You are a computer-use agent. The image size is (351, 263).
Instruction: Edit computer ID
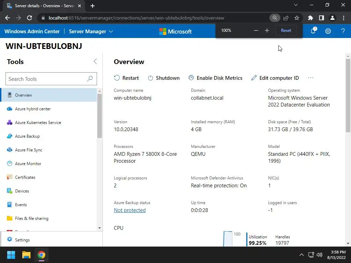[x=275, y=78]
